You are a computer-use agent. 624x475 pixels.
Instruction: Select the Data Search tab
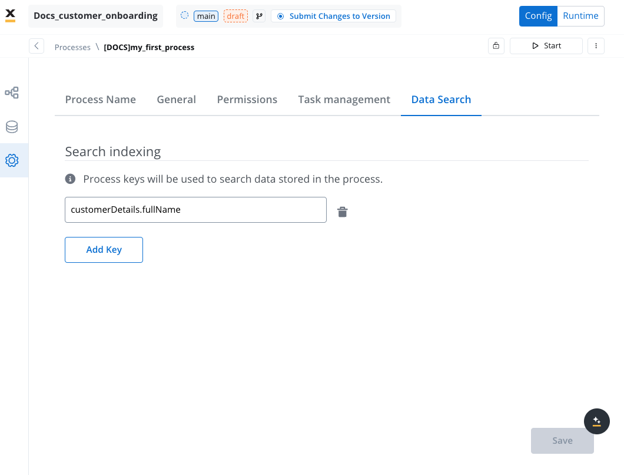click(441, 100)
